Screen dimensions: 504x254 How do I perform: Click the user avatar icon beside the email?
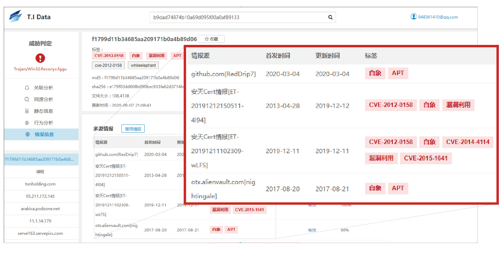pos(413,16)
